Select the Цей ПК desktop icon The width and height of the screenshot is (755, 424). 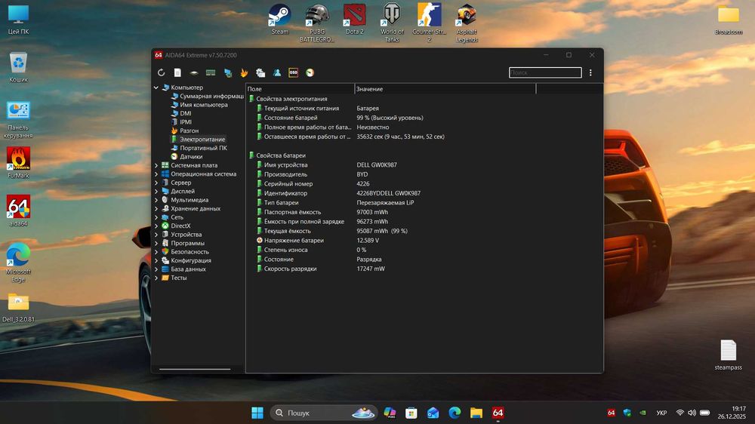[18, 20]
